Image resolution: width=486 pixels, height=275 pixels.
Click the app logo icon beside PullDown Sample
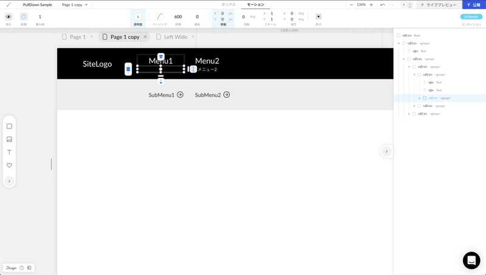pos(9,5)
